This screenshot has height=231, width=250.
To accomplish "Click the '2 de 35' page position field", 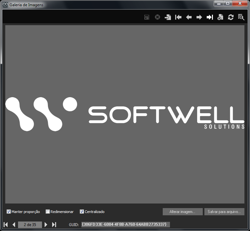I will tap(30, 224).
